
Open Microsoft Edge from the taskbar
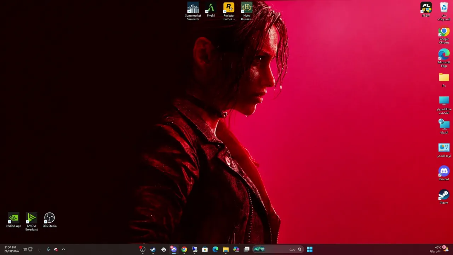point(215,249)
